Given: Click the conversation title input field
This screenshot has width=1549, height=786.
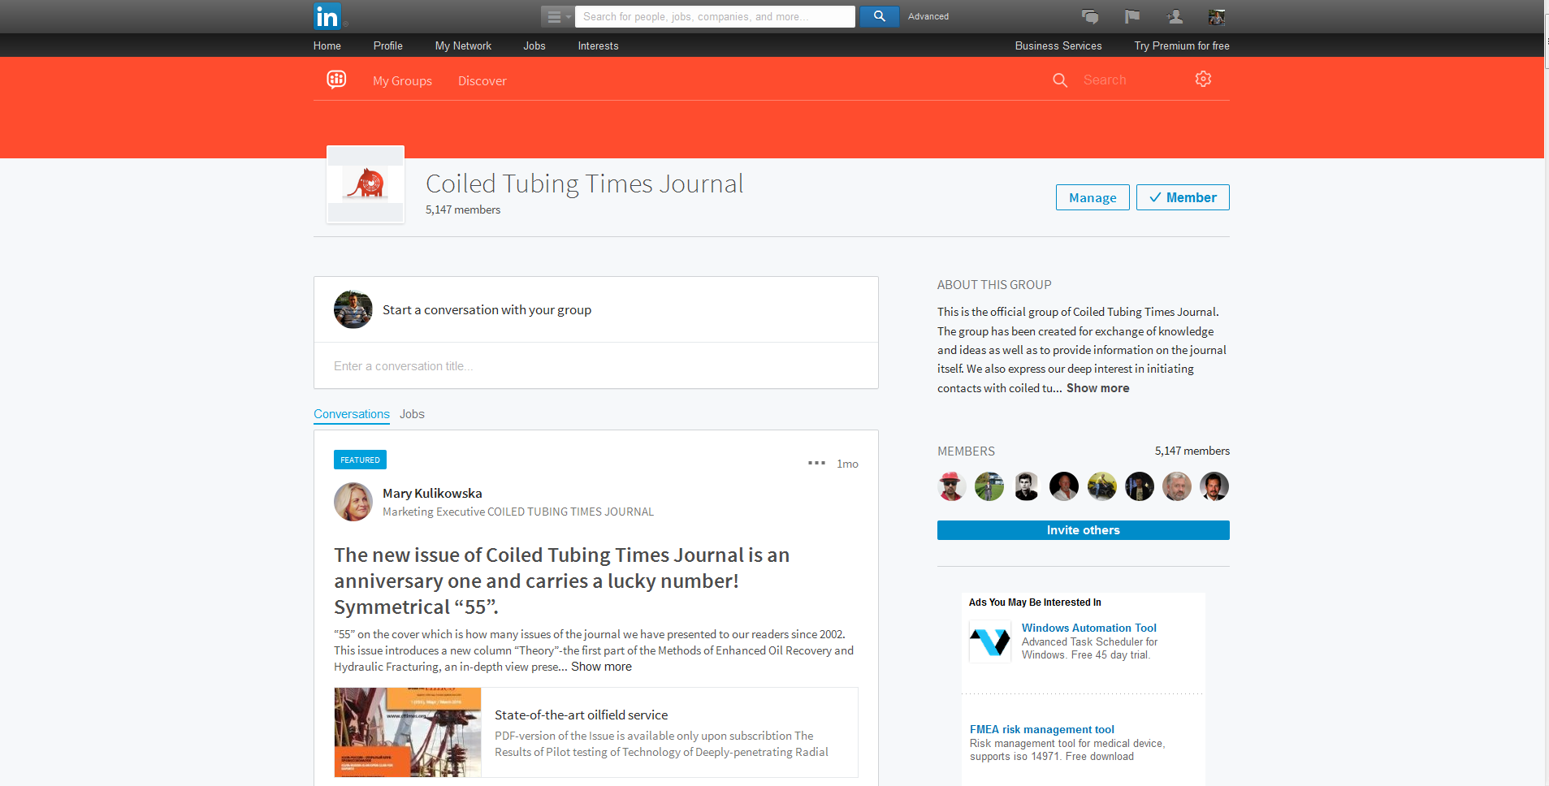Looking at the screenshot, I should tap(596, 366).
